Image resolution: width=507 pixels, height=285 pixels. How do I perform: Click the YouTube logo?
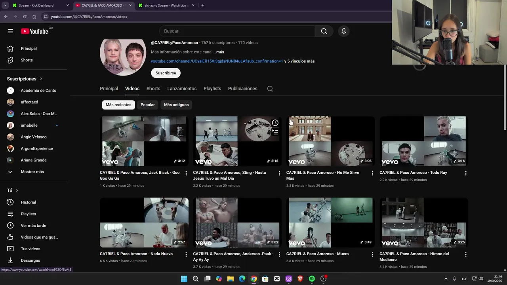point(34,31)
